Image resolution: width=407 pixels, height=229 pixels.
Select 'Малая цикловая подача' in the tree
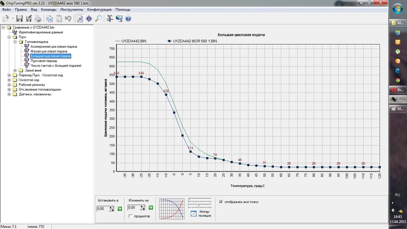pyautogui.click(x=48, y=51)
